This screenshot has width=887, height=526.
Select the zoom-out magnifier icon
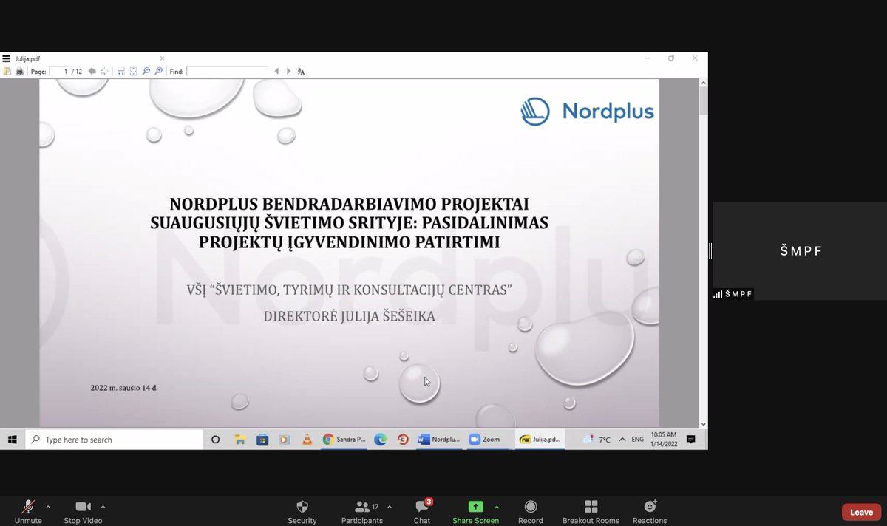[x=146, y=71]
